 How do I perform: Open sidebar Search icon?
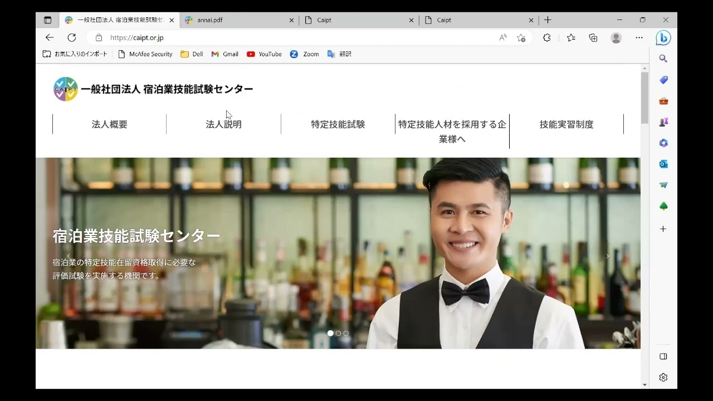(663, 58)
